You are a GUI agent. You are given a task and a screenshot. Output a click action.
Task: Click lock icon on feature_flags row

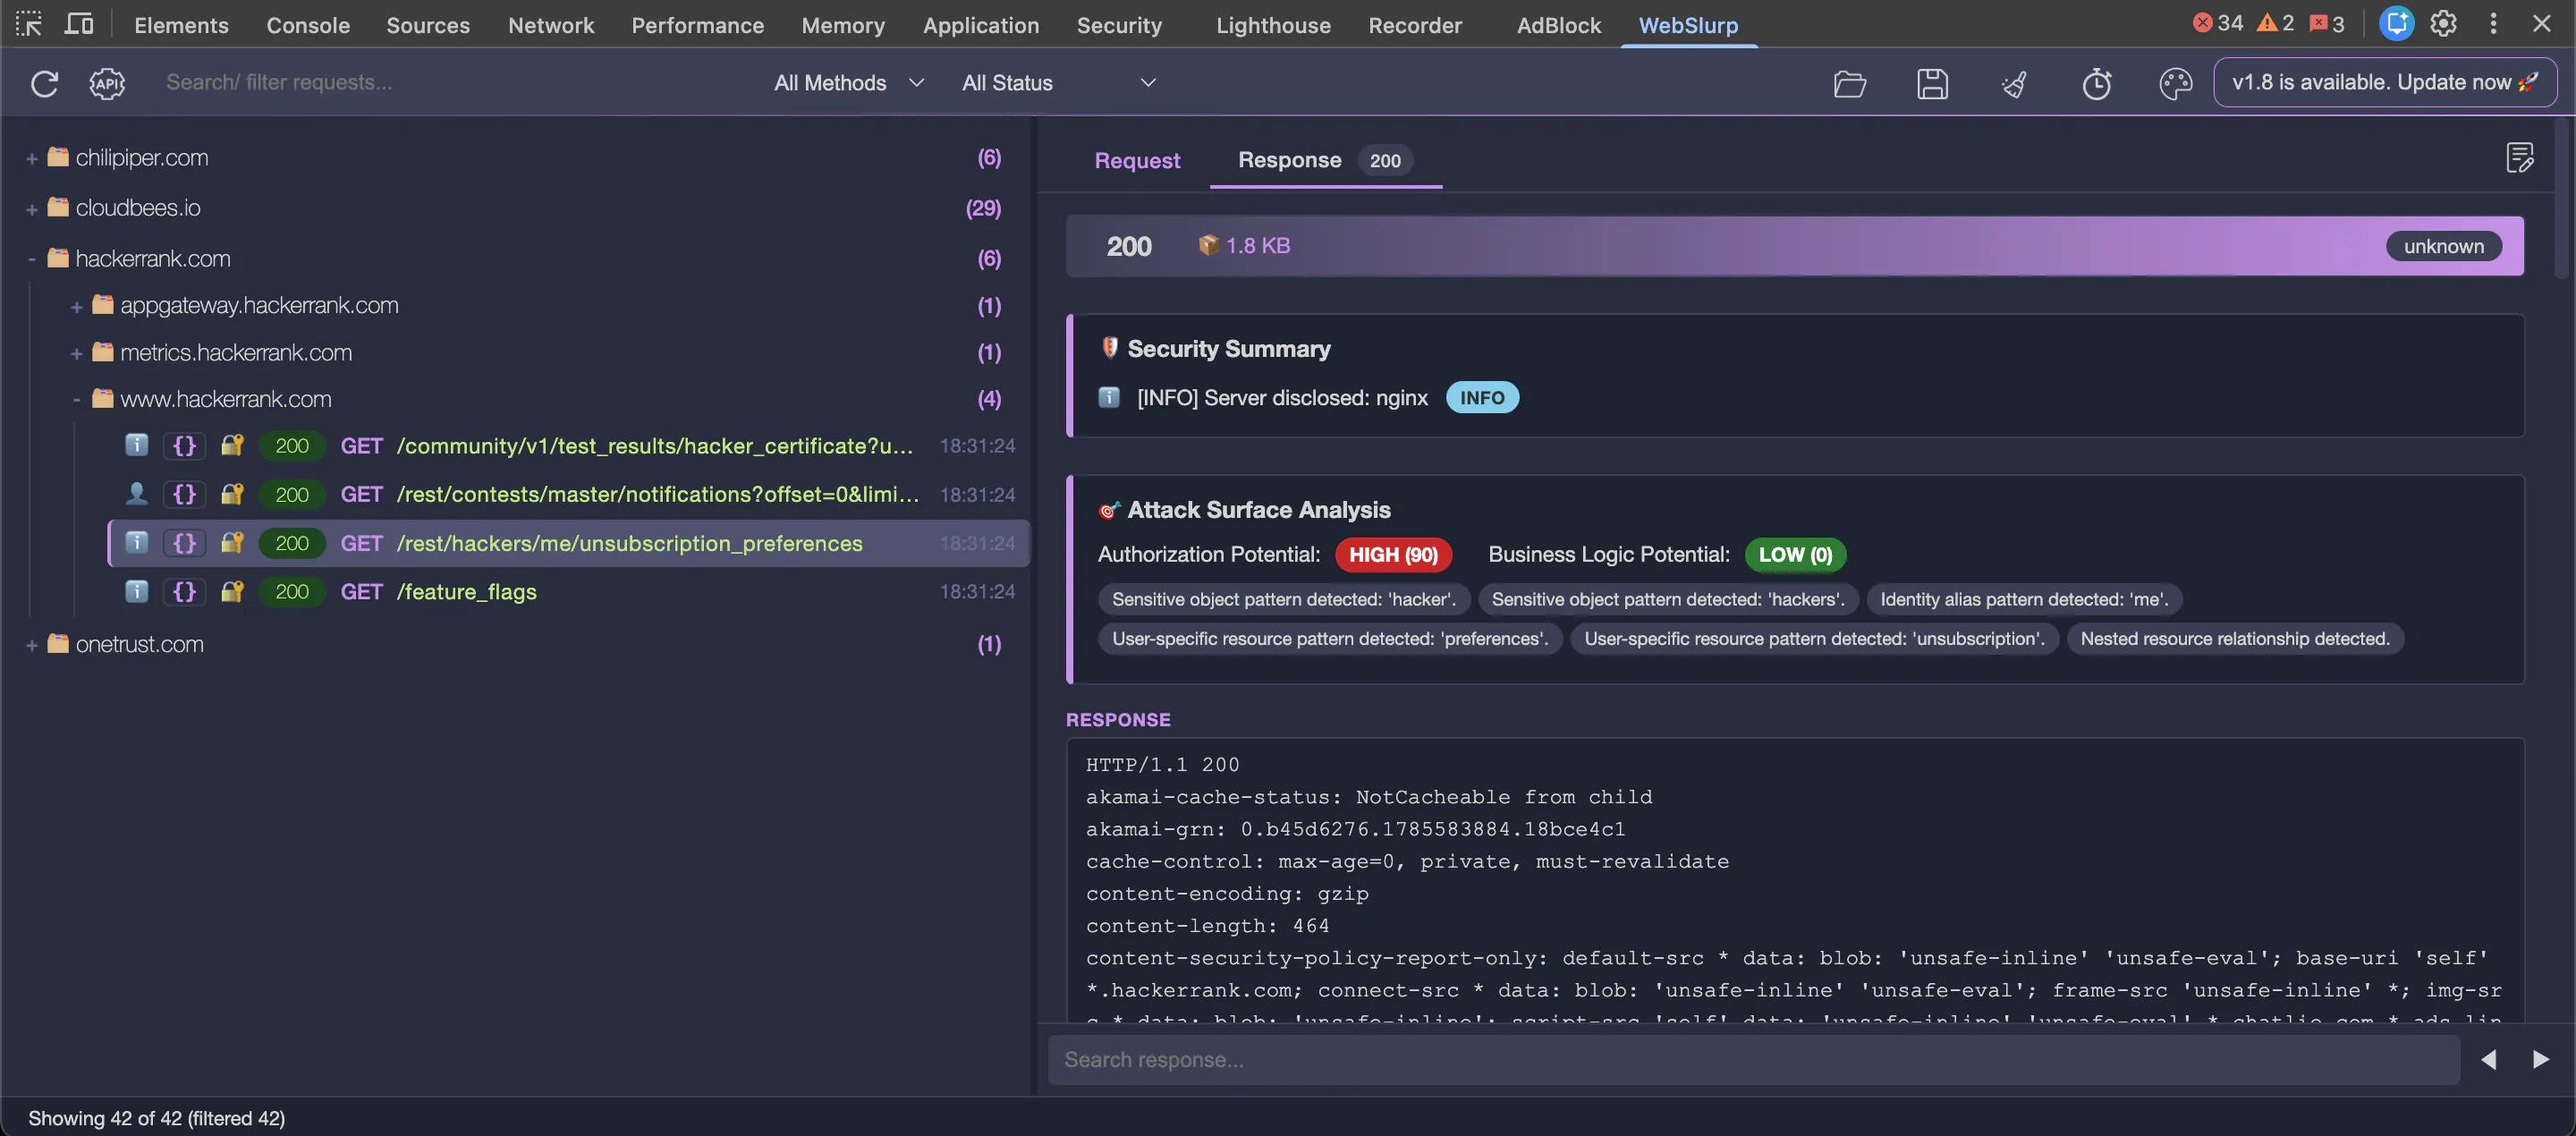232,591
